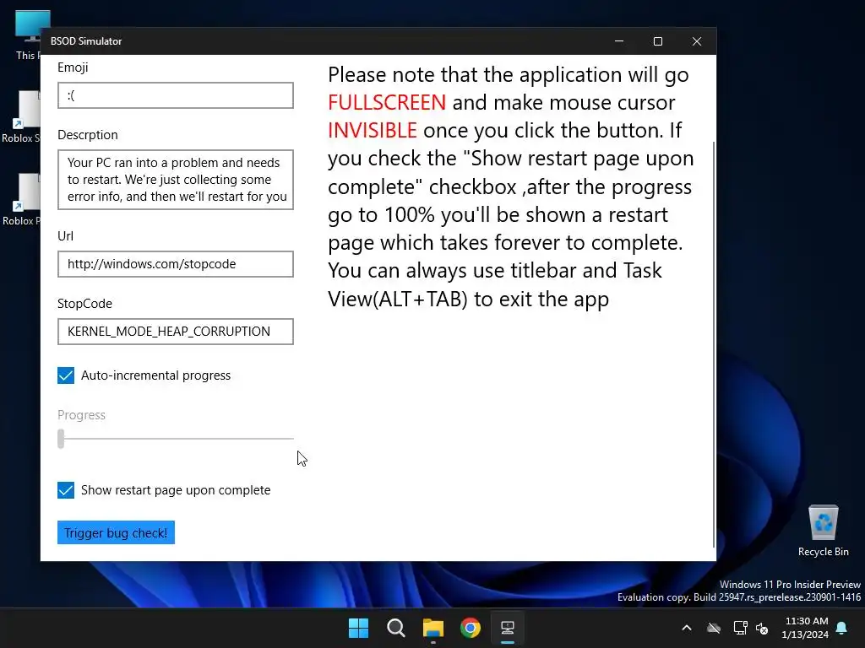
Task: Uncheck Show restart page upon complete
Action: tap(66, 490)
